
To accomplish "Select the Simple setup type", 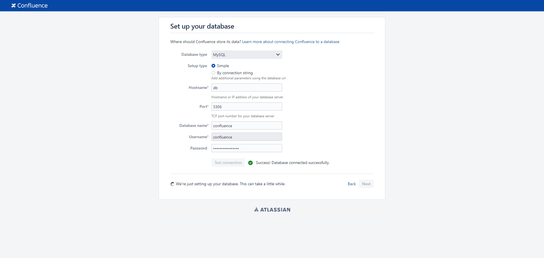I will (x=213, y=66).
